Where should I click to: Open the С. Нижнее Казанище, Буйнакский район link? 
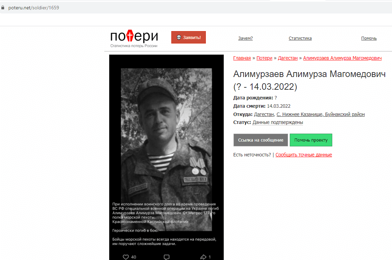(321, 114)
